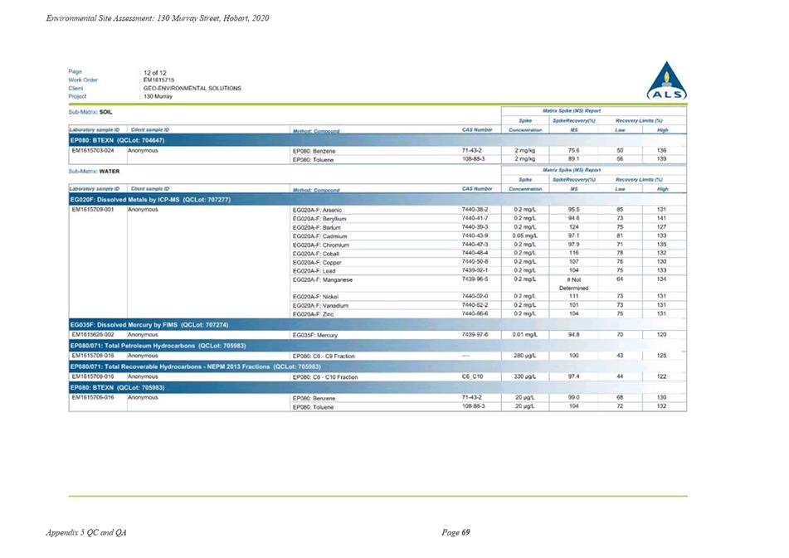Click client name GEO-ENVIRONMENTAL SOLUTIONS
Viewport: 789px width, 558px height.
(x=192, y=88)
